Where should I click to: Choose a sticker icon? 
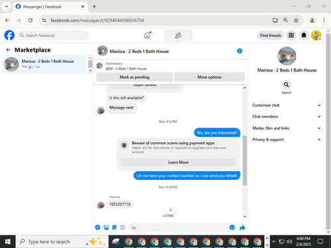coord(115,227)
